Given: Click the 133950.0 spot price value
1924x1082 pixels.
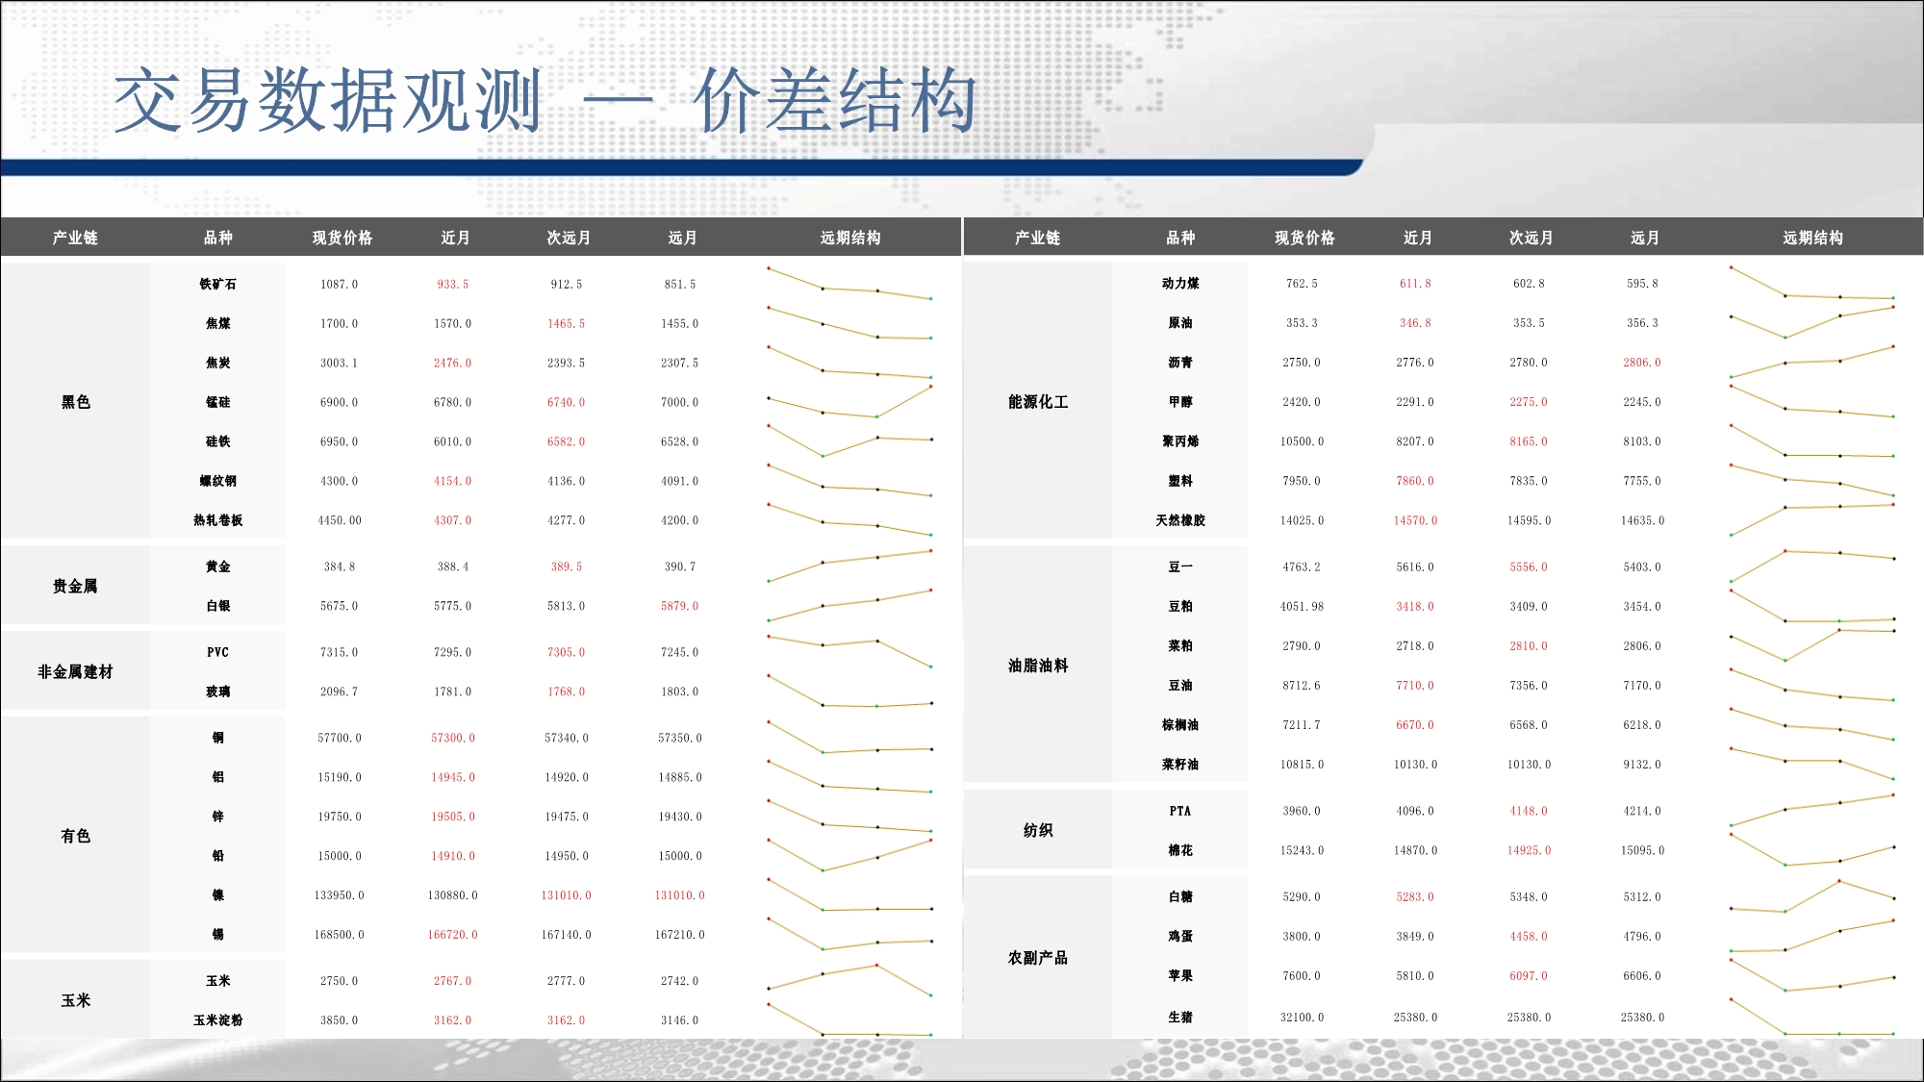Looking at the screenshot, I should pyautogui.click(x=339, y=895).
